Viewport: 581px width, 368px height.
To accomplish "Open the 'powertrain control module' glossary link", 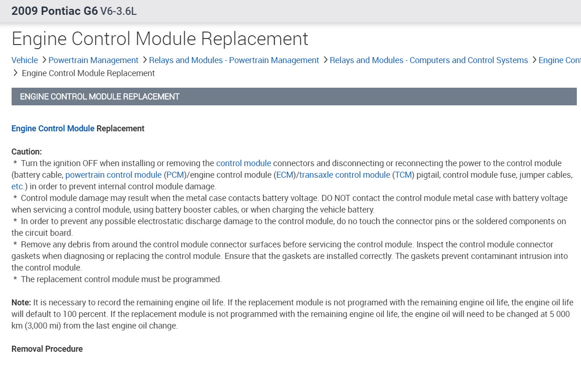I will click(114, 175).
